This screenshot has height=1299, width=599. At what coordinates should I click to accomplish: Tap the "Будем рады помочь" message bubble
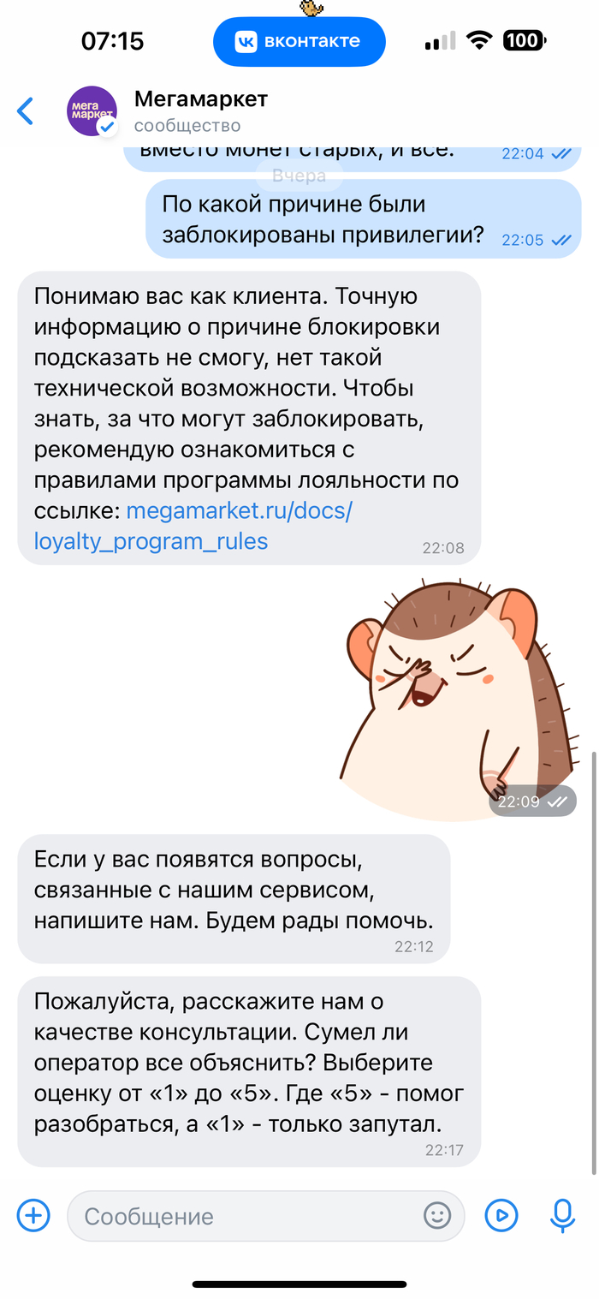pyautogui.click(x=234, y=897)
